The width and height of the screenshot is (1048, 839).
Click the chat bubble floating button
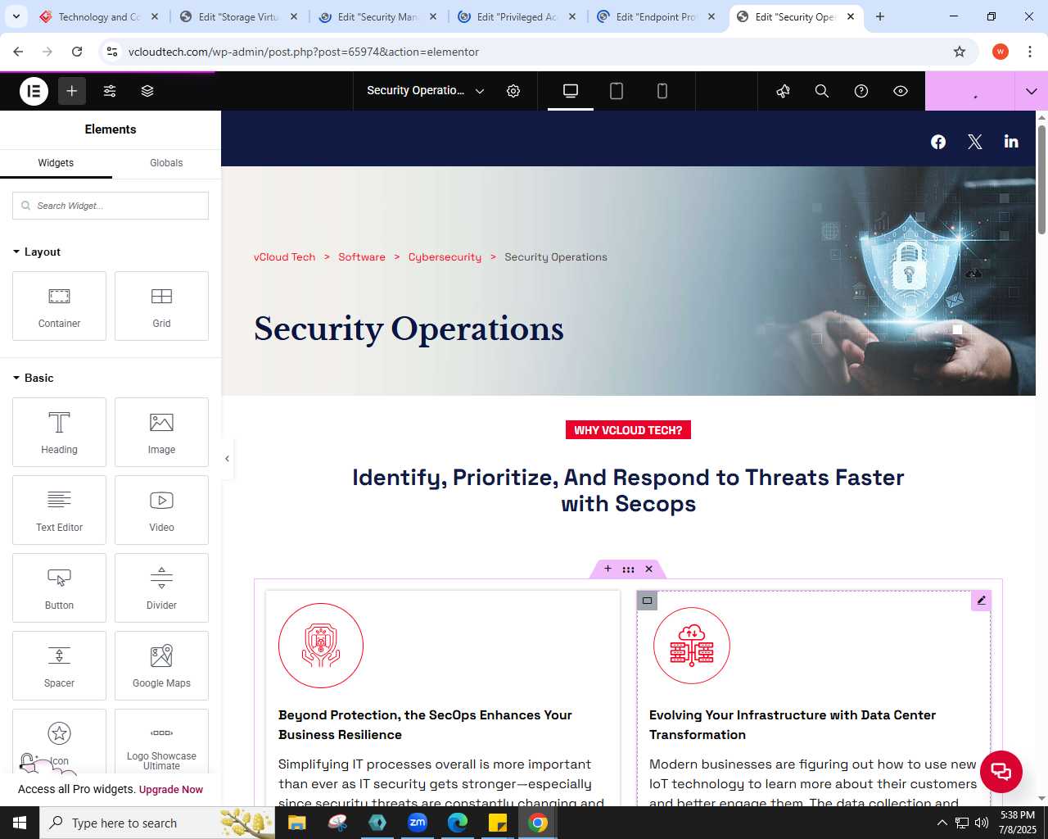pyautogui.click(x=1001, y=771)
